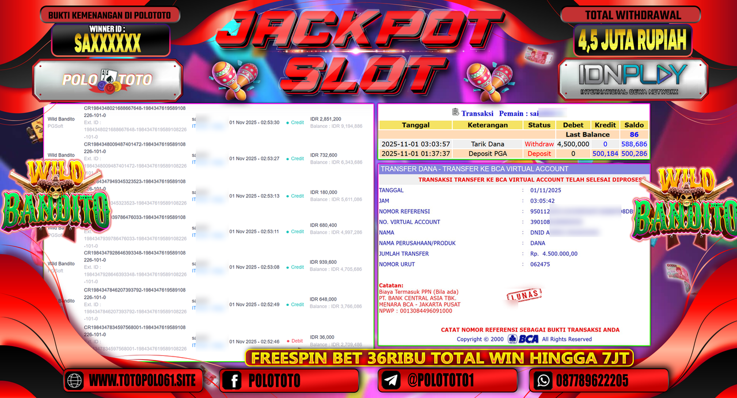Click the TRANSFER DANA header bar
This screenshot has width=737, height=398.
click(513, 169)
